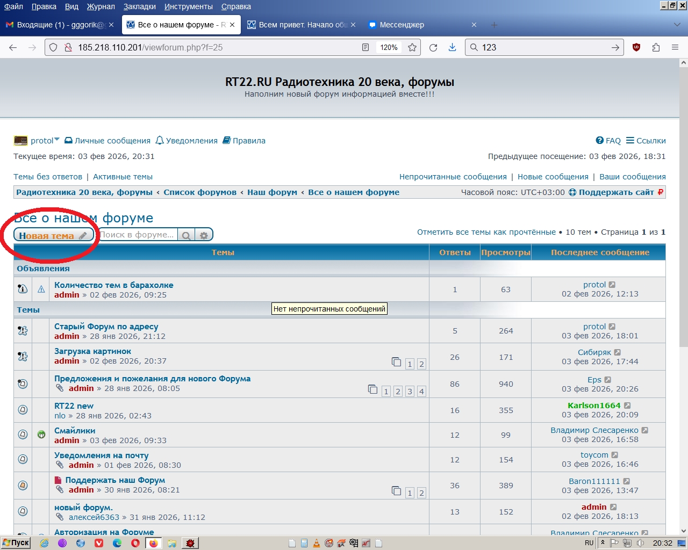Open Ссылки quick links dropdown
The height and width of the screenshot is (550, 688).
646,141
